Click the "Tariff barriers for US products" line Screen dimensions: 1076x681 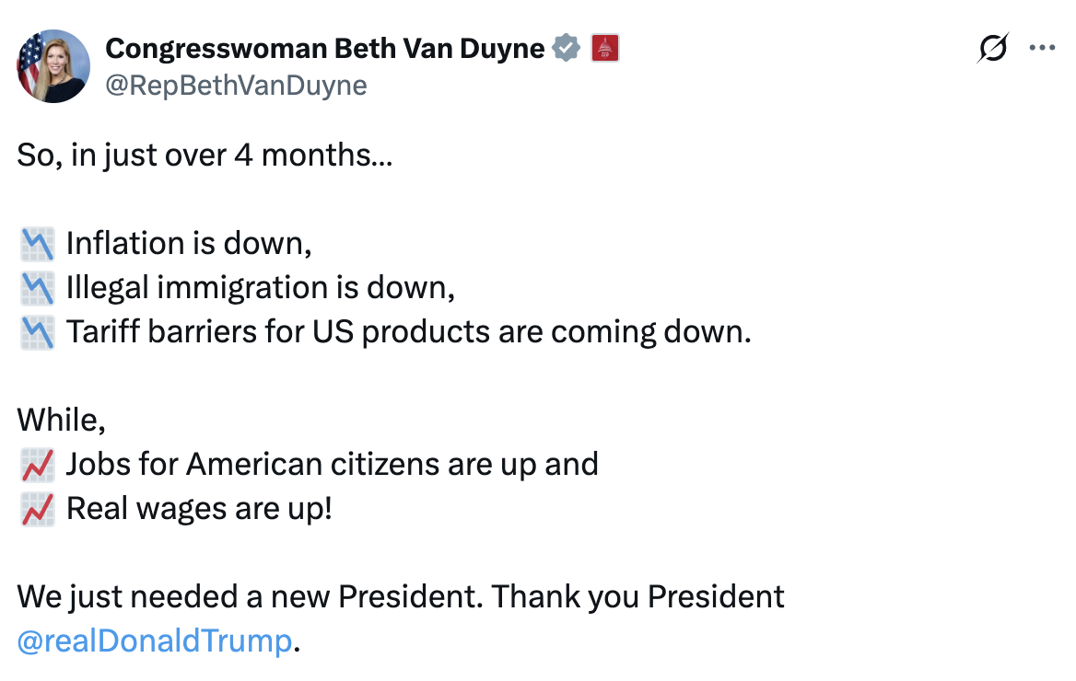pos(408,332)
